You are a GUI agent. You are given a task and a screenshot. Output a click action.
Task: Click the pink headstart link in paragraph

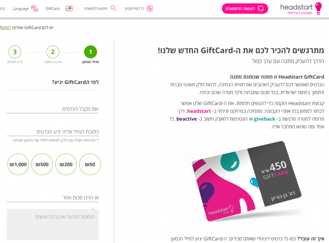pyautogui.click(x=199, y=111)
